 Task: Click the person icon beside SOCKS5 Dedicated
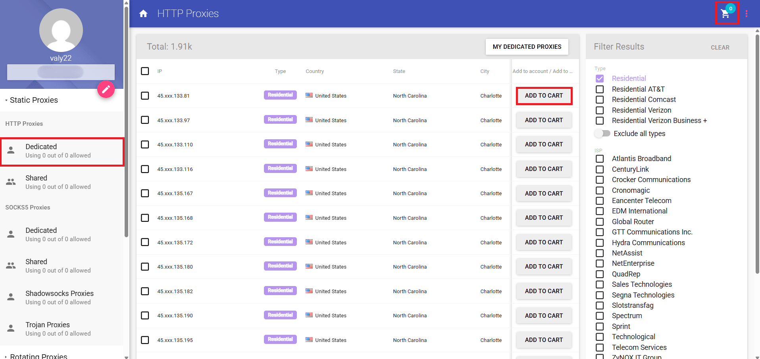tap(10, 234)
